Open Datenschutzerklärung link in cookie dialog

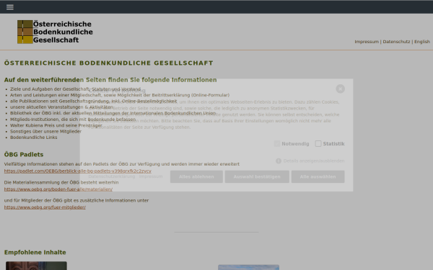click(112, 176)
